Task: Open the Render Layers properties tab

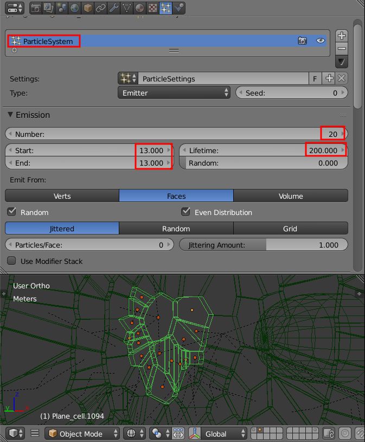Action: (48, 8)
